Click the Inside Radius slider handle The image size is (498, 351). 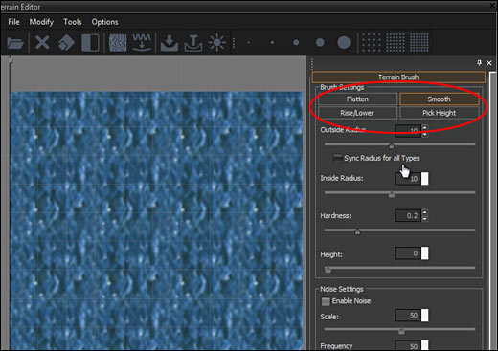point(392,194)
